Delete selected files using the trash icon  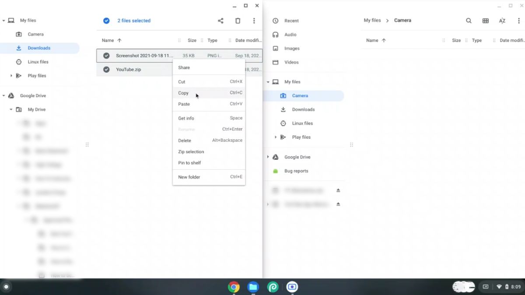[238, 21]
